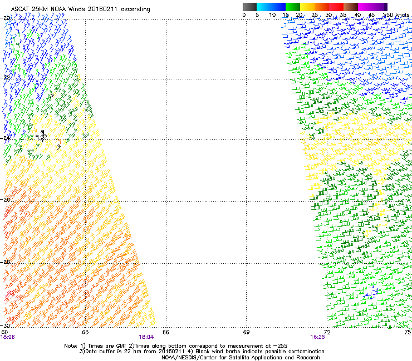Click the -22 latitude axis label
412x361 pixels.
point(5,78)
